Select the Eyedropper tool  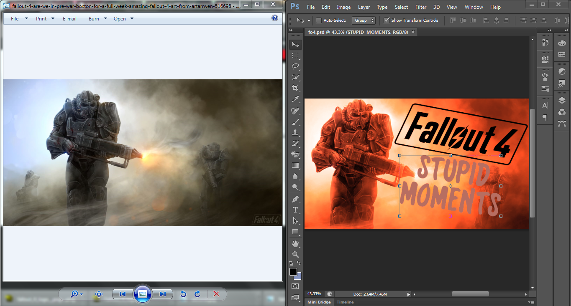pyautogui.click(x=295, y=99)
